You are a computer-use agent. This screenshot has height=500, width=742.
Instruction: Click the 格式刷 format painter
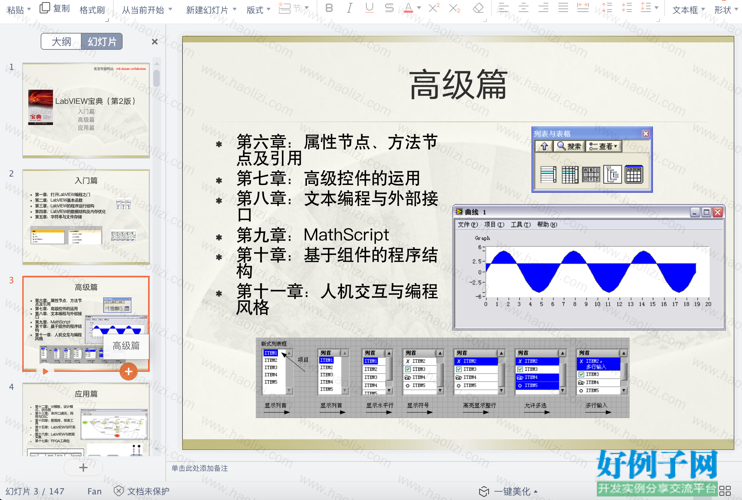point(92,10)
